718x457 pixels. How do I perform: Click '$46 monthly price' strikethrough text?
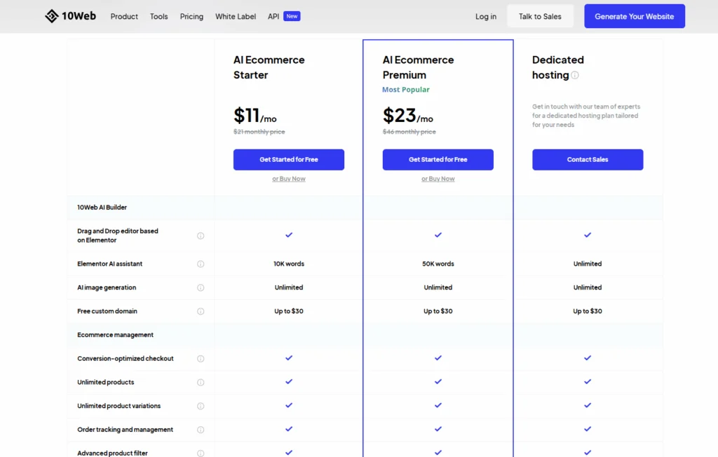tap(409, 131)
